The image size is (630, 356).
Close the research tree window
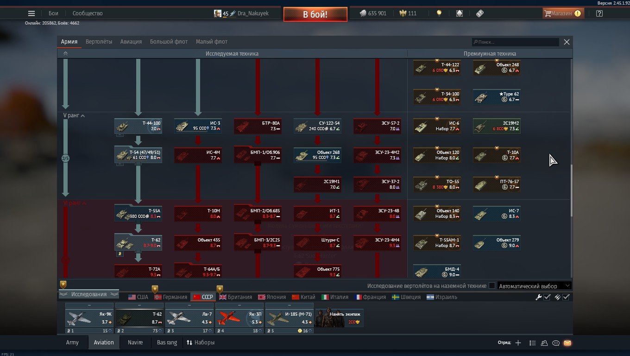click(x=567, y=42)
